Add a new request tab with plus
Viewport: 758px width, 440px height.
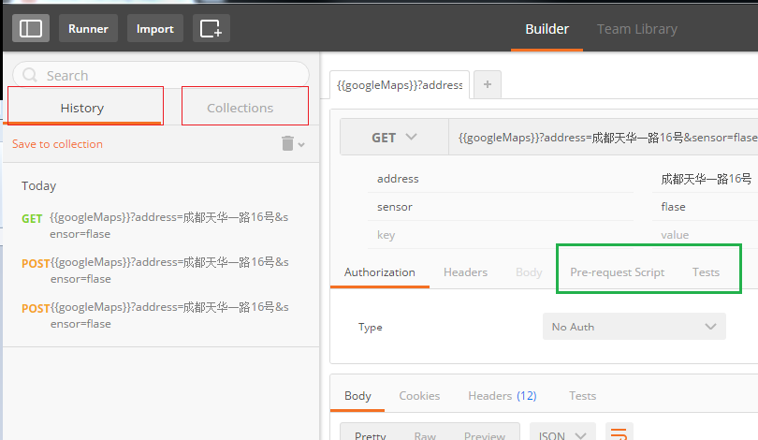[488, 84]
